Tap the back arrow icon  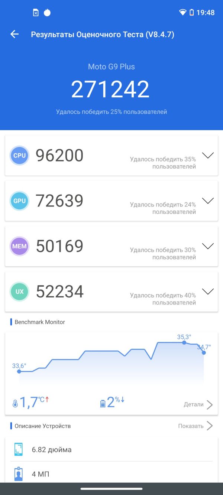(x=14, y=35)
